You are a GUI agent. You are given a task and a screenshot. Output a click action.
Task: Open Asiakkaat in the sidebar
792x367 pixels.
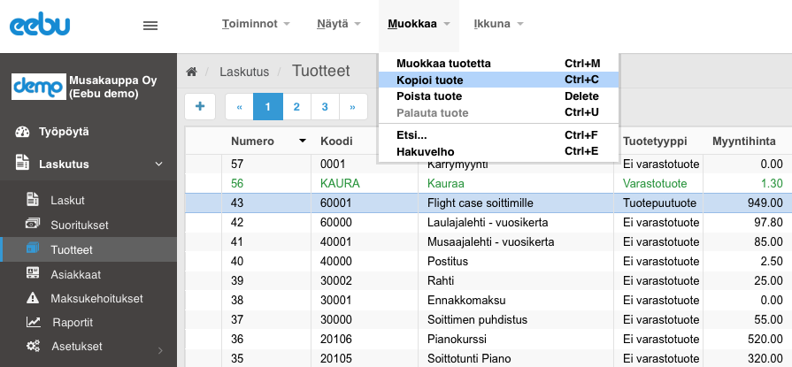[x=76, y=274]
